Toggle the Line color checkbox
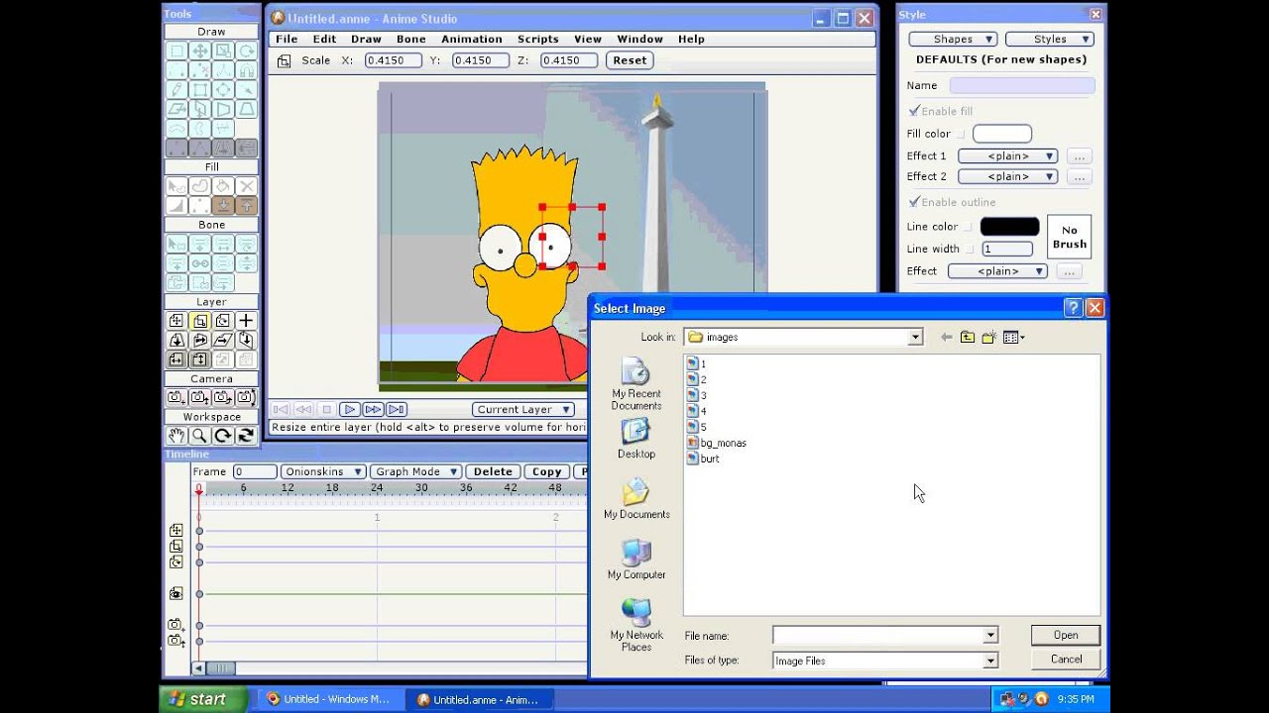Screen dimensions: 1269x713 [968, 227]
